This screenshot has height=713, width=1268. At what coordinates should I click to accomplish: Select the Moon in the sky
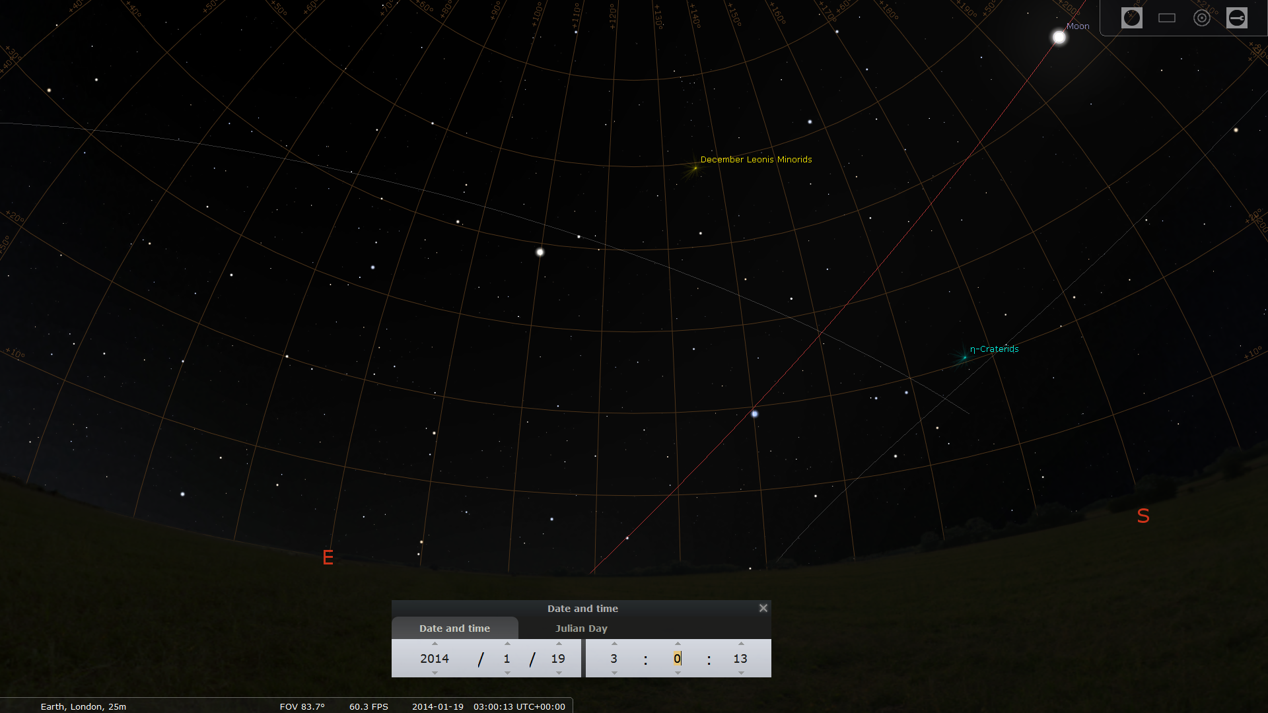pos(1059,38)
